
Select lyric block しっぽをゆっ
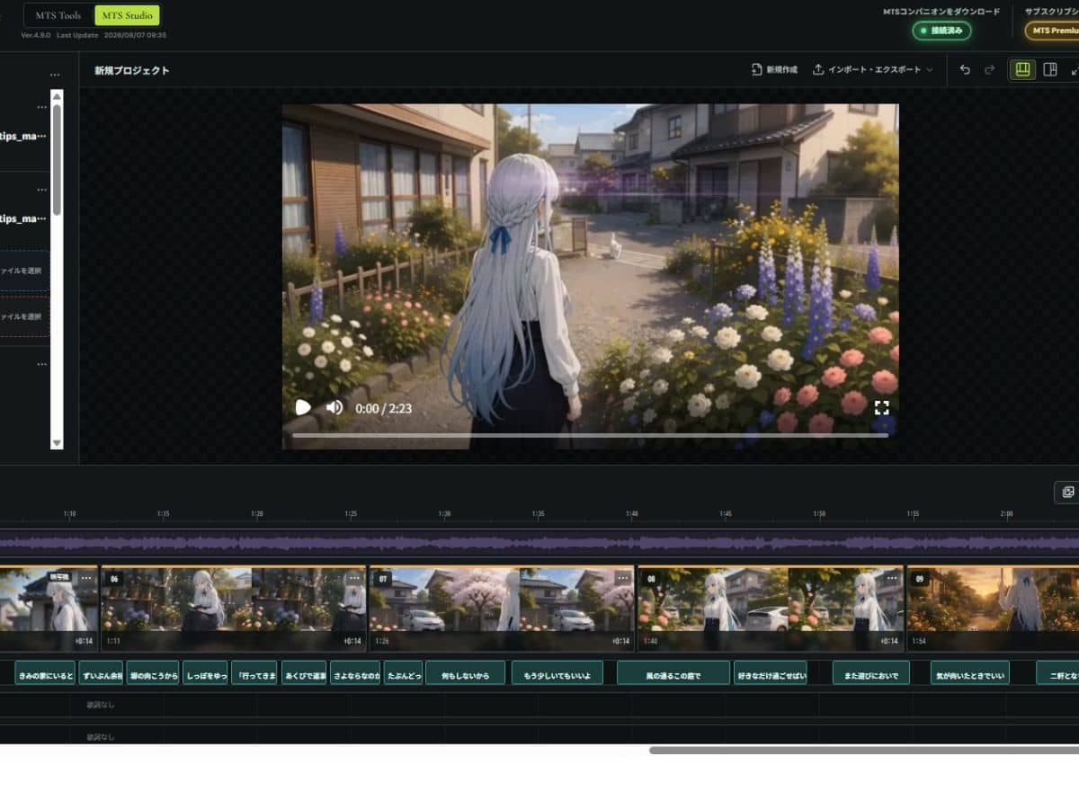coord(205,673)
